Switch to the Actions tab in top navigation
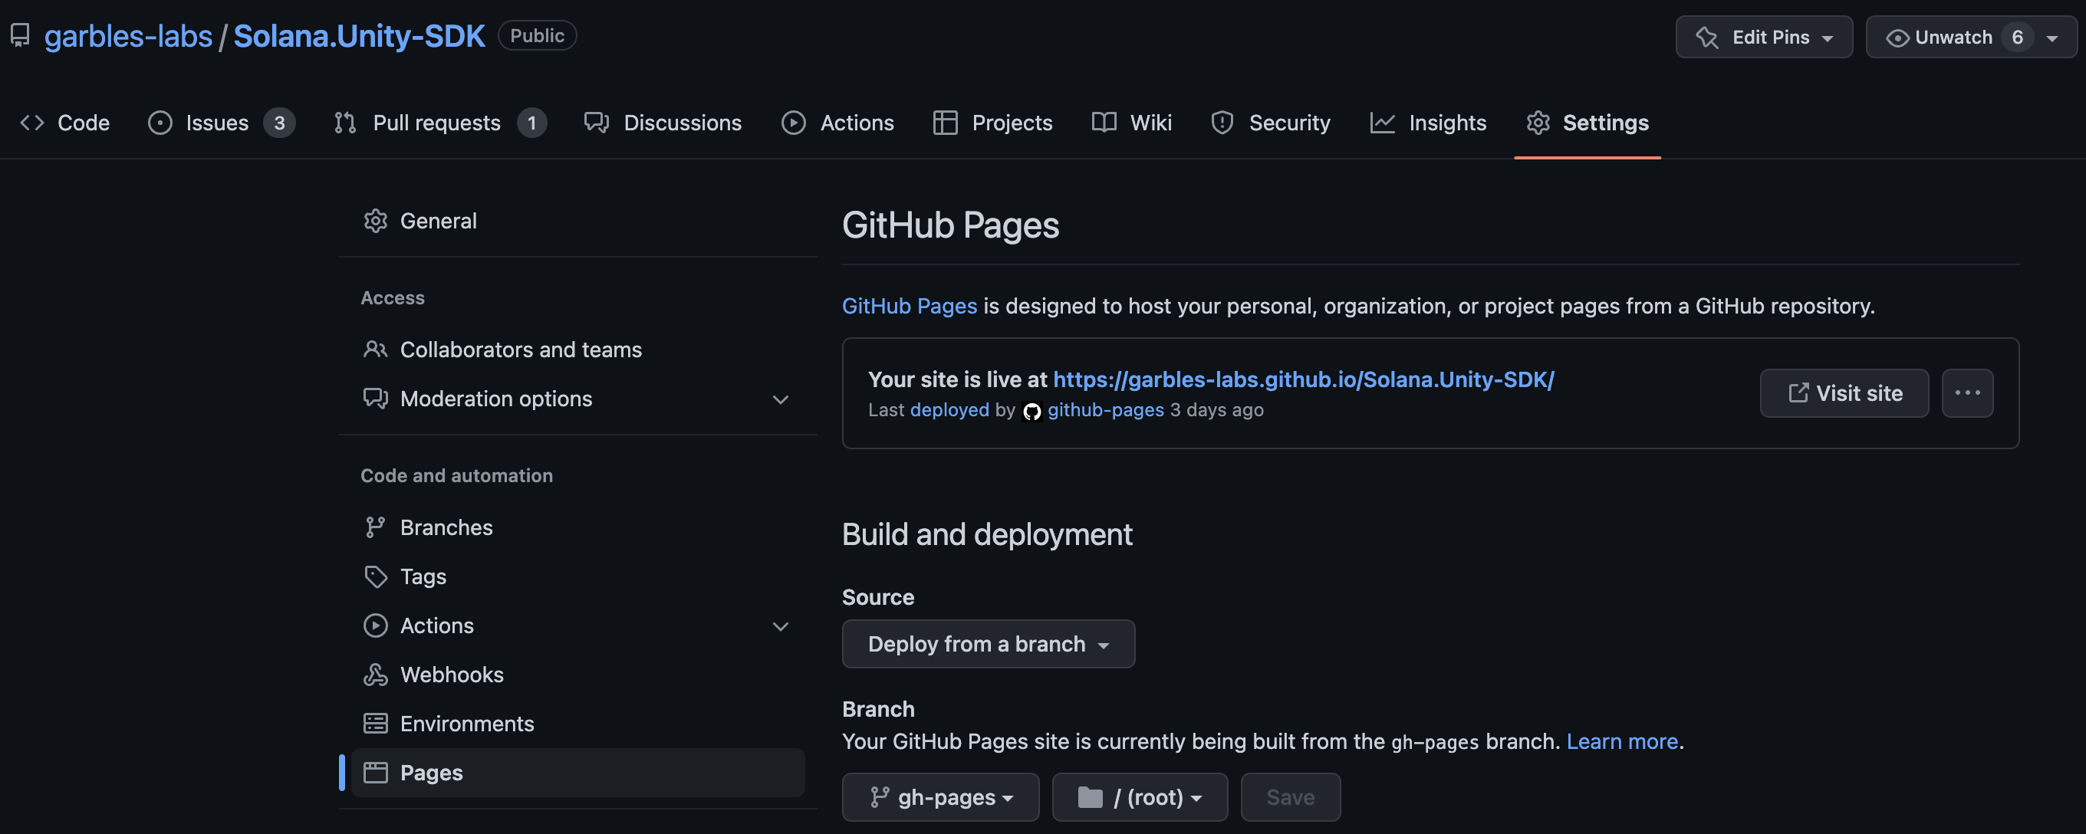Screen dimensions: 2086x834 point(837,123)
